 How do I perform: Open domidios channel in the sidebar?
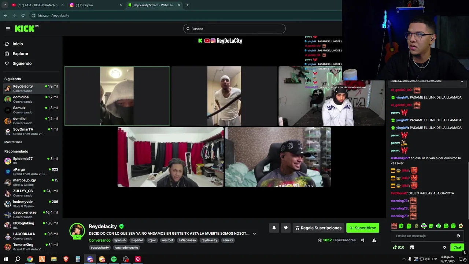(x=31, y=99)
